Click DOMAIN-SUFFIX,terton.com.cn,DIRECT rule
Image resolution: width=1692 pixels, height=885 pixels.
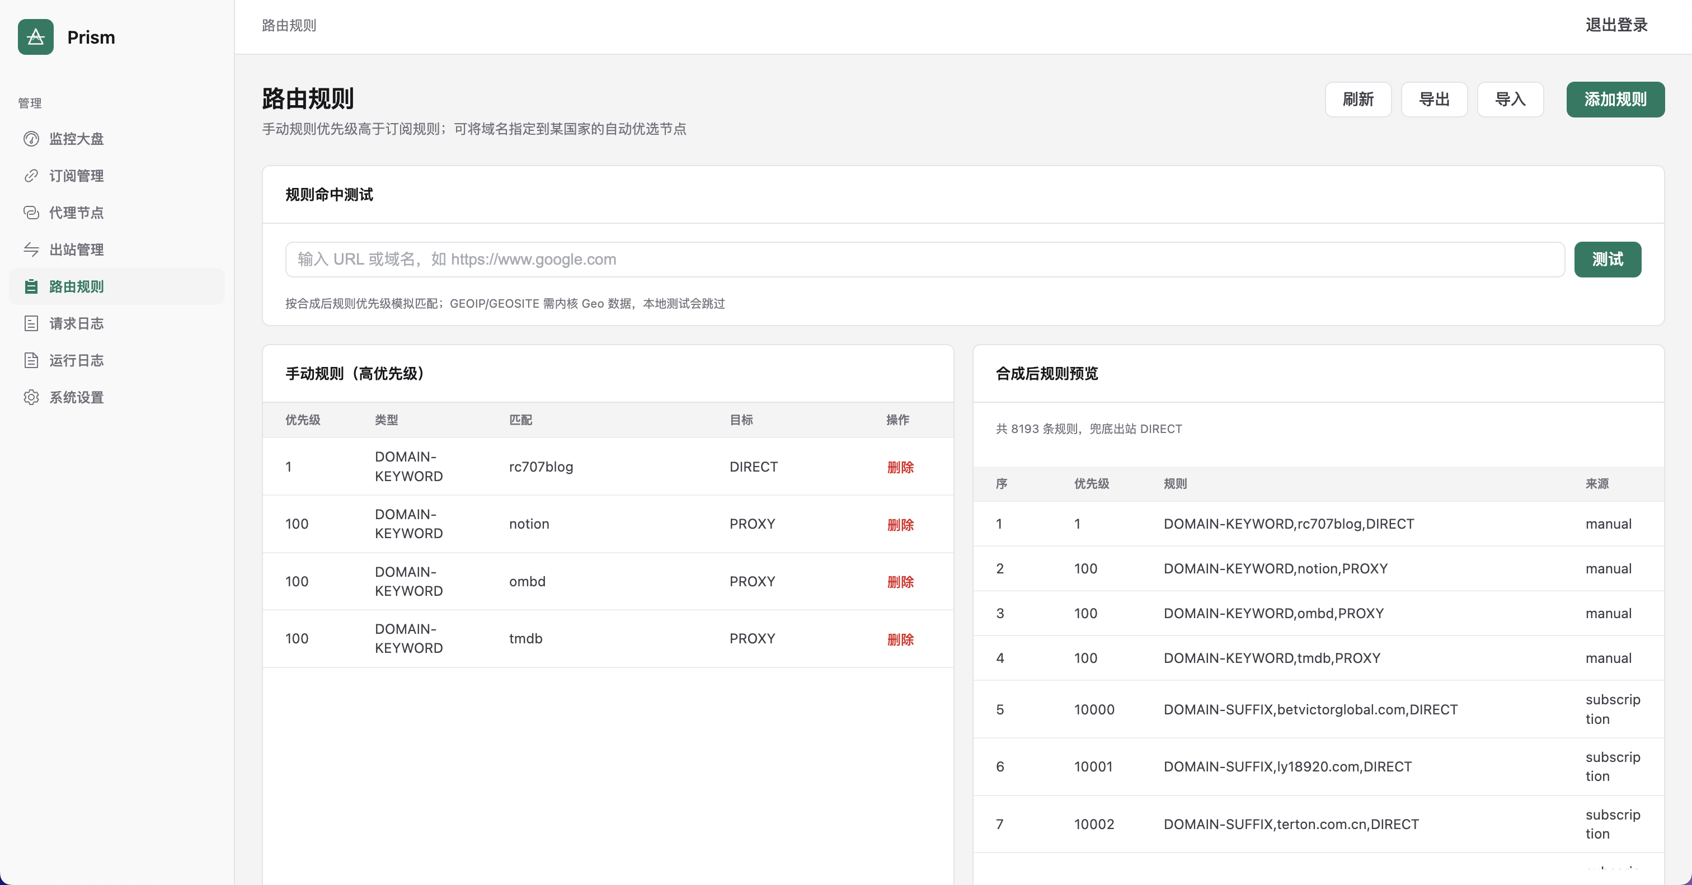coord(1291,824)
